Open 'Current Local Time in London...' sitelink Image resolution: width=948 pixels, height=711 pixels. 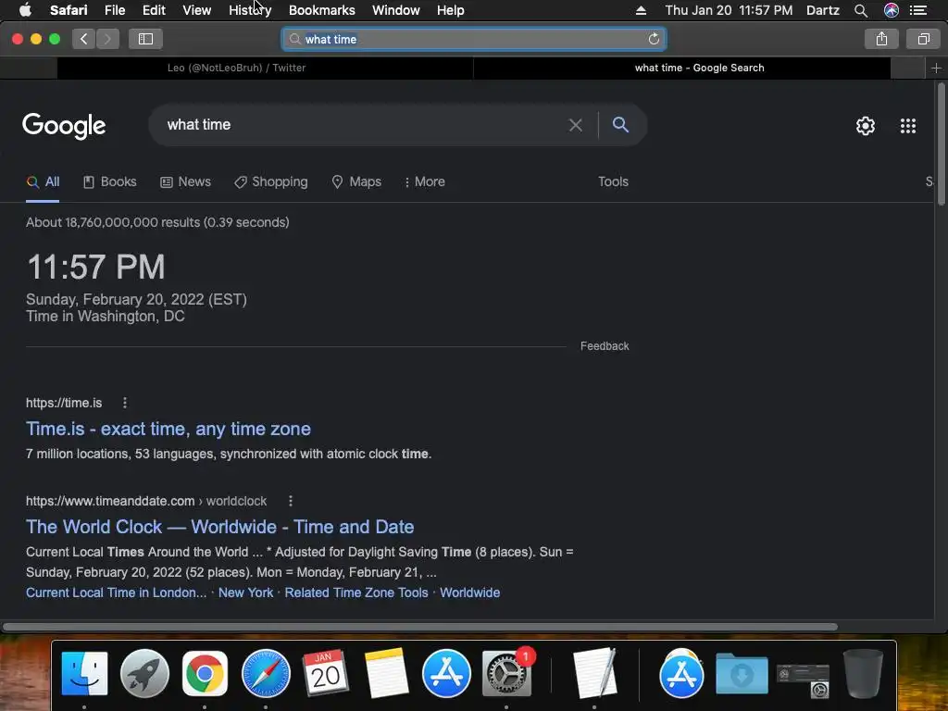coord(116,592)
